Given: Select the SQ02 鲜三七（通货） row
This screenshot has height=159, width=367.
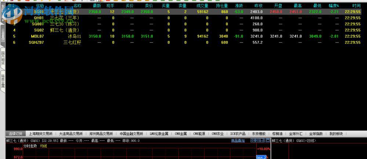Looking at the screenshot, I should [x=183, y=30].
